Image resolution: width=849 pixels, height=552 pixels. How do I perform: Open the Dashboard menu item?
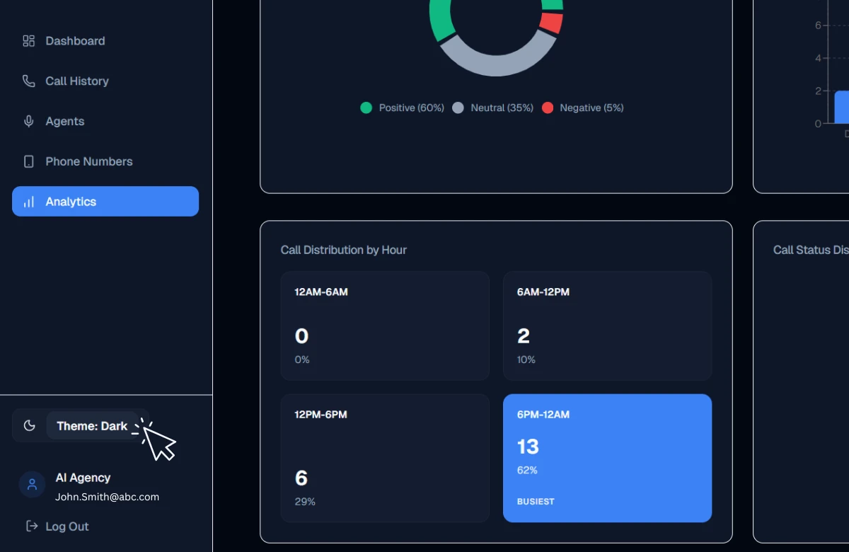105,41
